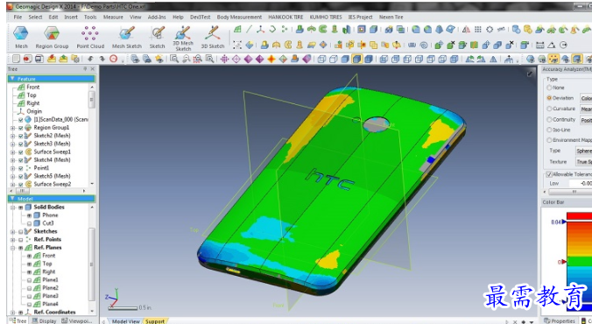
Task: Open the Display panel tab
Action: tap(45, 321)
